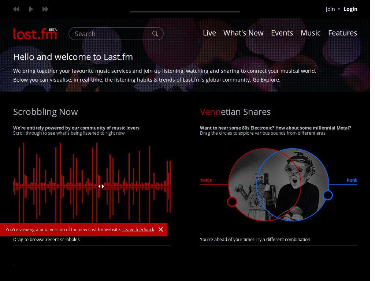Click the player progress bar
The image size is (375, 281).
(x=185, y=12)
